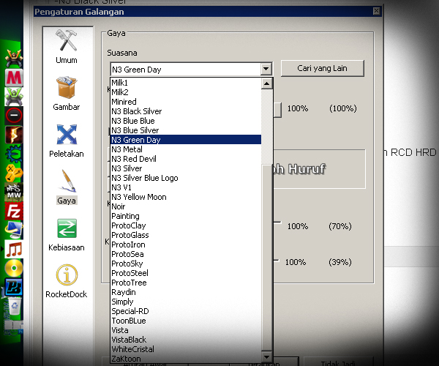The height and width of the screenshot is (366, 439).
Task: Choose the N3 Metal theme
Action: pyautogui.click(x=186, y=149)
